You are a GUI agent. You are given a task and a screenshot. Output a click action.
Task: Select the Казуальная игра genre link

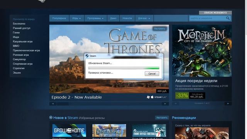(x=23, y=41)
